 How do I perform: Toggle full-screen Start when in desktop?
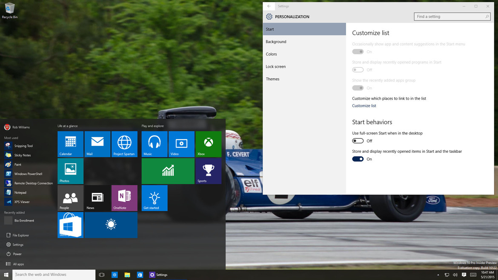coord(358,141)
